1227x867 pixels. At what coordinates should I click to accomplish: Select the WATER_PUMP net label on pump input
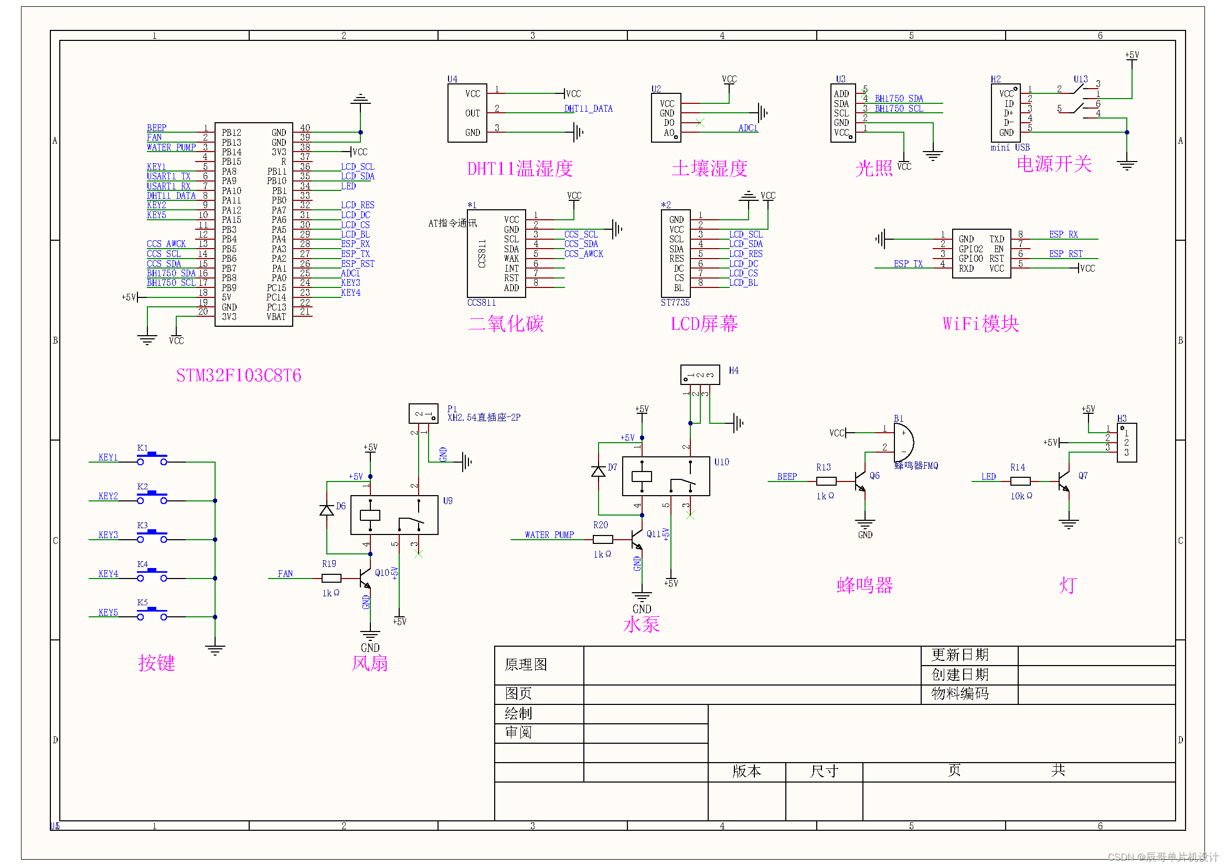tap(549, 535)
